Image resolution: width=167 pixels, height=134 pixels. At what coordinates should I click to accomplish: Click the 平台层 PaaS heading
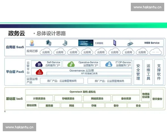point(15,72)
